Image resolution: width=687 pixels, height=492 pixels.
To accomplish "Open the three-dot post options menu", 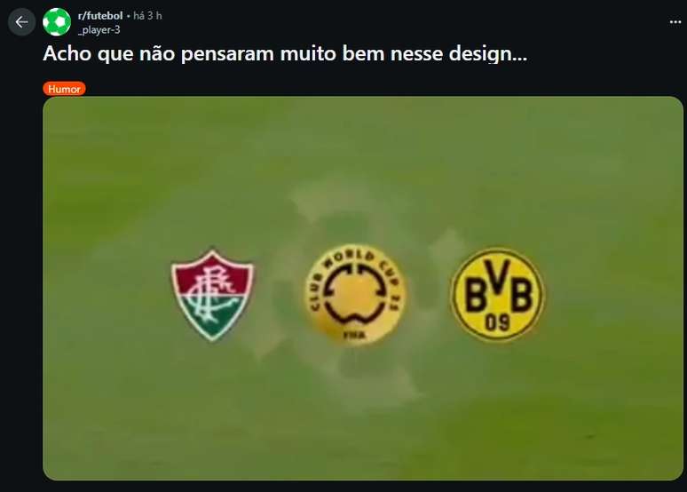I will click(675, 22).
